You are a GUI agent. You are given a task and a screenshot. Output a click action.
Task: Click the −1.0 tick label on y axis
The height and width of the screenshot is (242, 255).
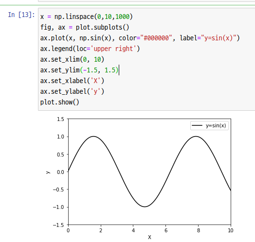click(x=58, y=207)
